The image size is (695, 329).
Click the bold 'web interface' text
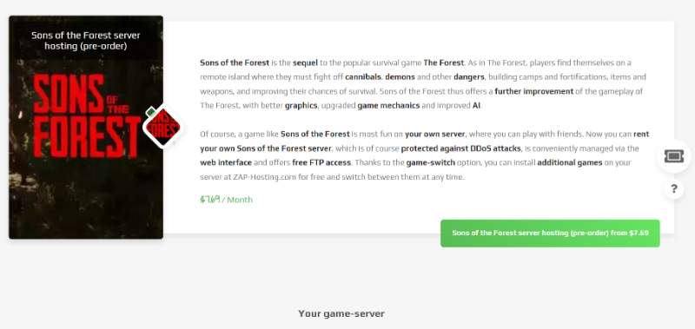tap(226, 162)
